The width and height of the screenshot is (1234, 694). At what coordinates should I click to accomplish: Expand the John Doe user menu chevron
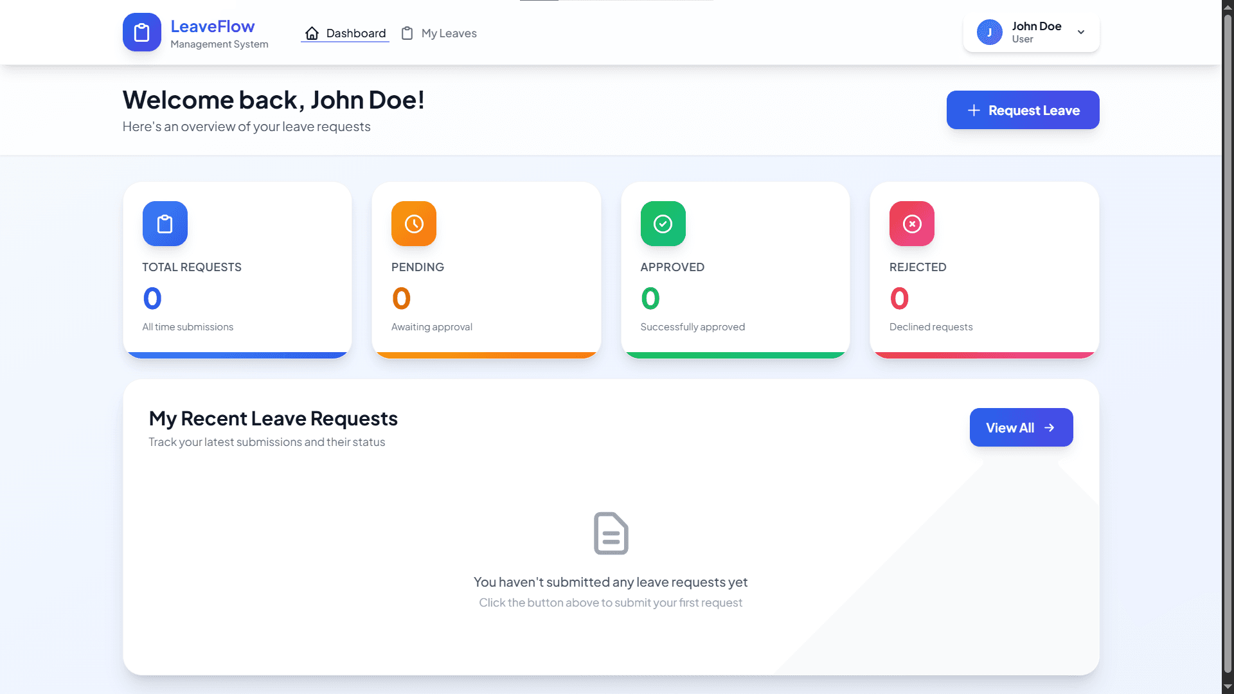(1081, 32)
